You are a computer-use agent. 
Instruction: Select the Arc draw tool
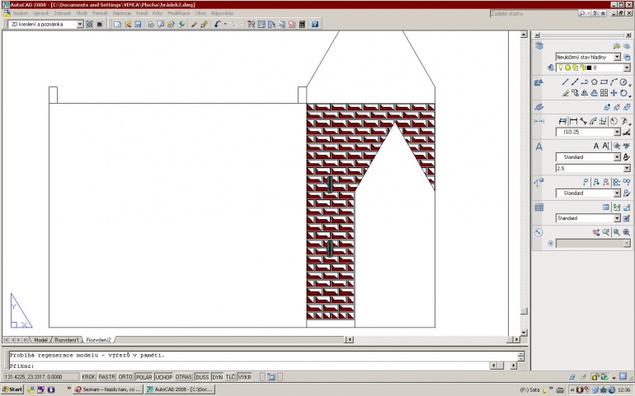tap(614, 82)
